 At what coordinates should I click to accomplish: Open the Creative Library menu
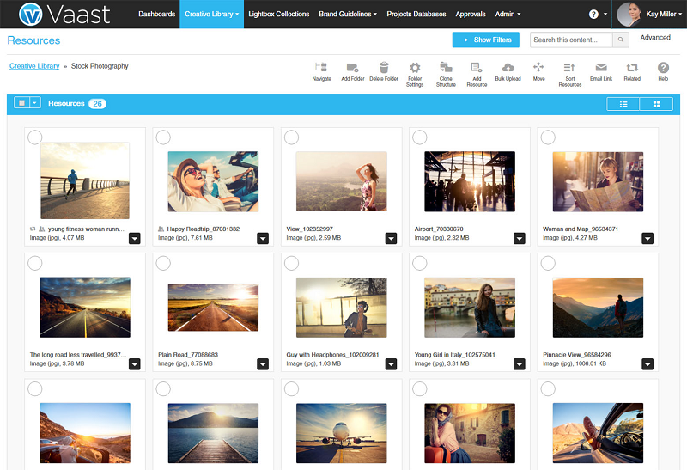(211, 14)
